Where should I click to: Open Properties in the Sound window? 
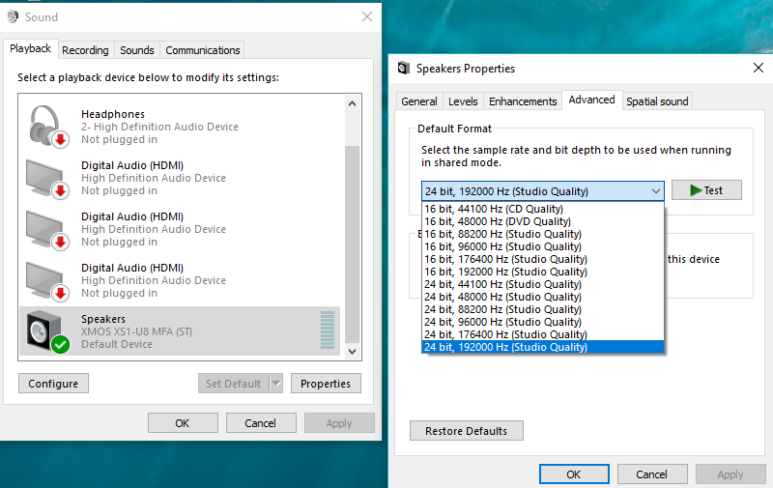pos(326,384)
